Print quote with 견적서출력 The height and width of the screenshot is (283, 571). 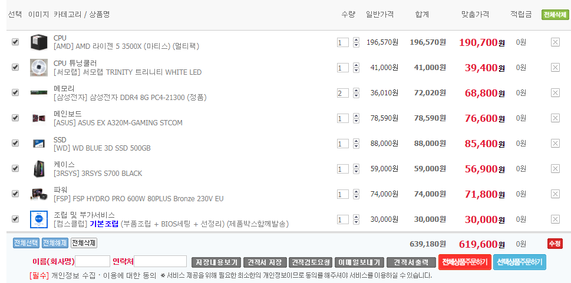click(411, 262)
